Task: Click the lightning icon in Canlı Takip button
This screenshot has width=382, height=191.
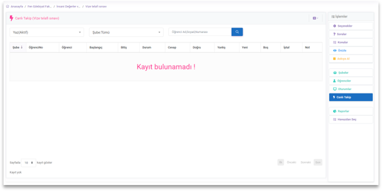Action: pos(334,97)
